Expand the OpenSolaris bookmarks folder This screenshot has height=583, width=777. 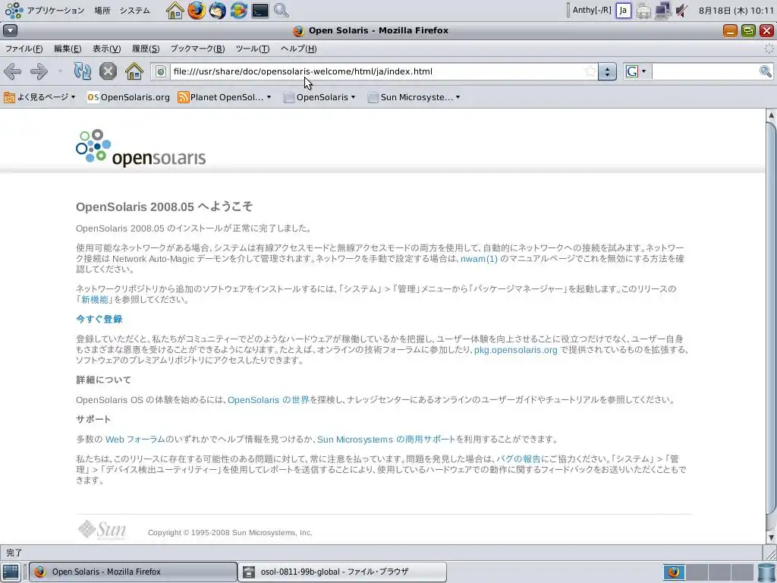tap(319, 97)
